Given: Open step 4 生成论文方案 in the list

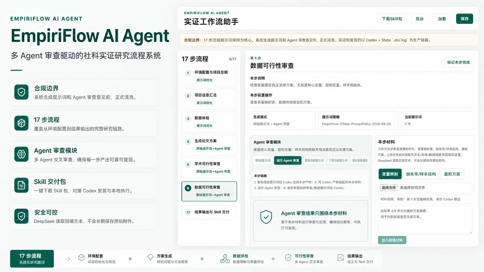Looking at the screenshot, I should pyautogui.click(x=209, y=145).
